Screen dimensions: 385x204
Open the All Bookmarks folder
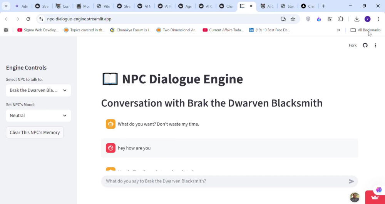pyautogui.click(x=365, y=30)
